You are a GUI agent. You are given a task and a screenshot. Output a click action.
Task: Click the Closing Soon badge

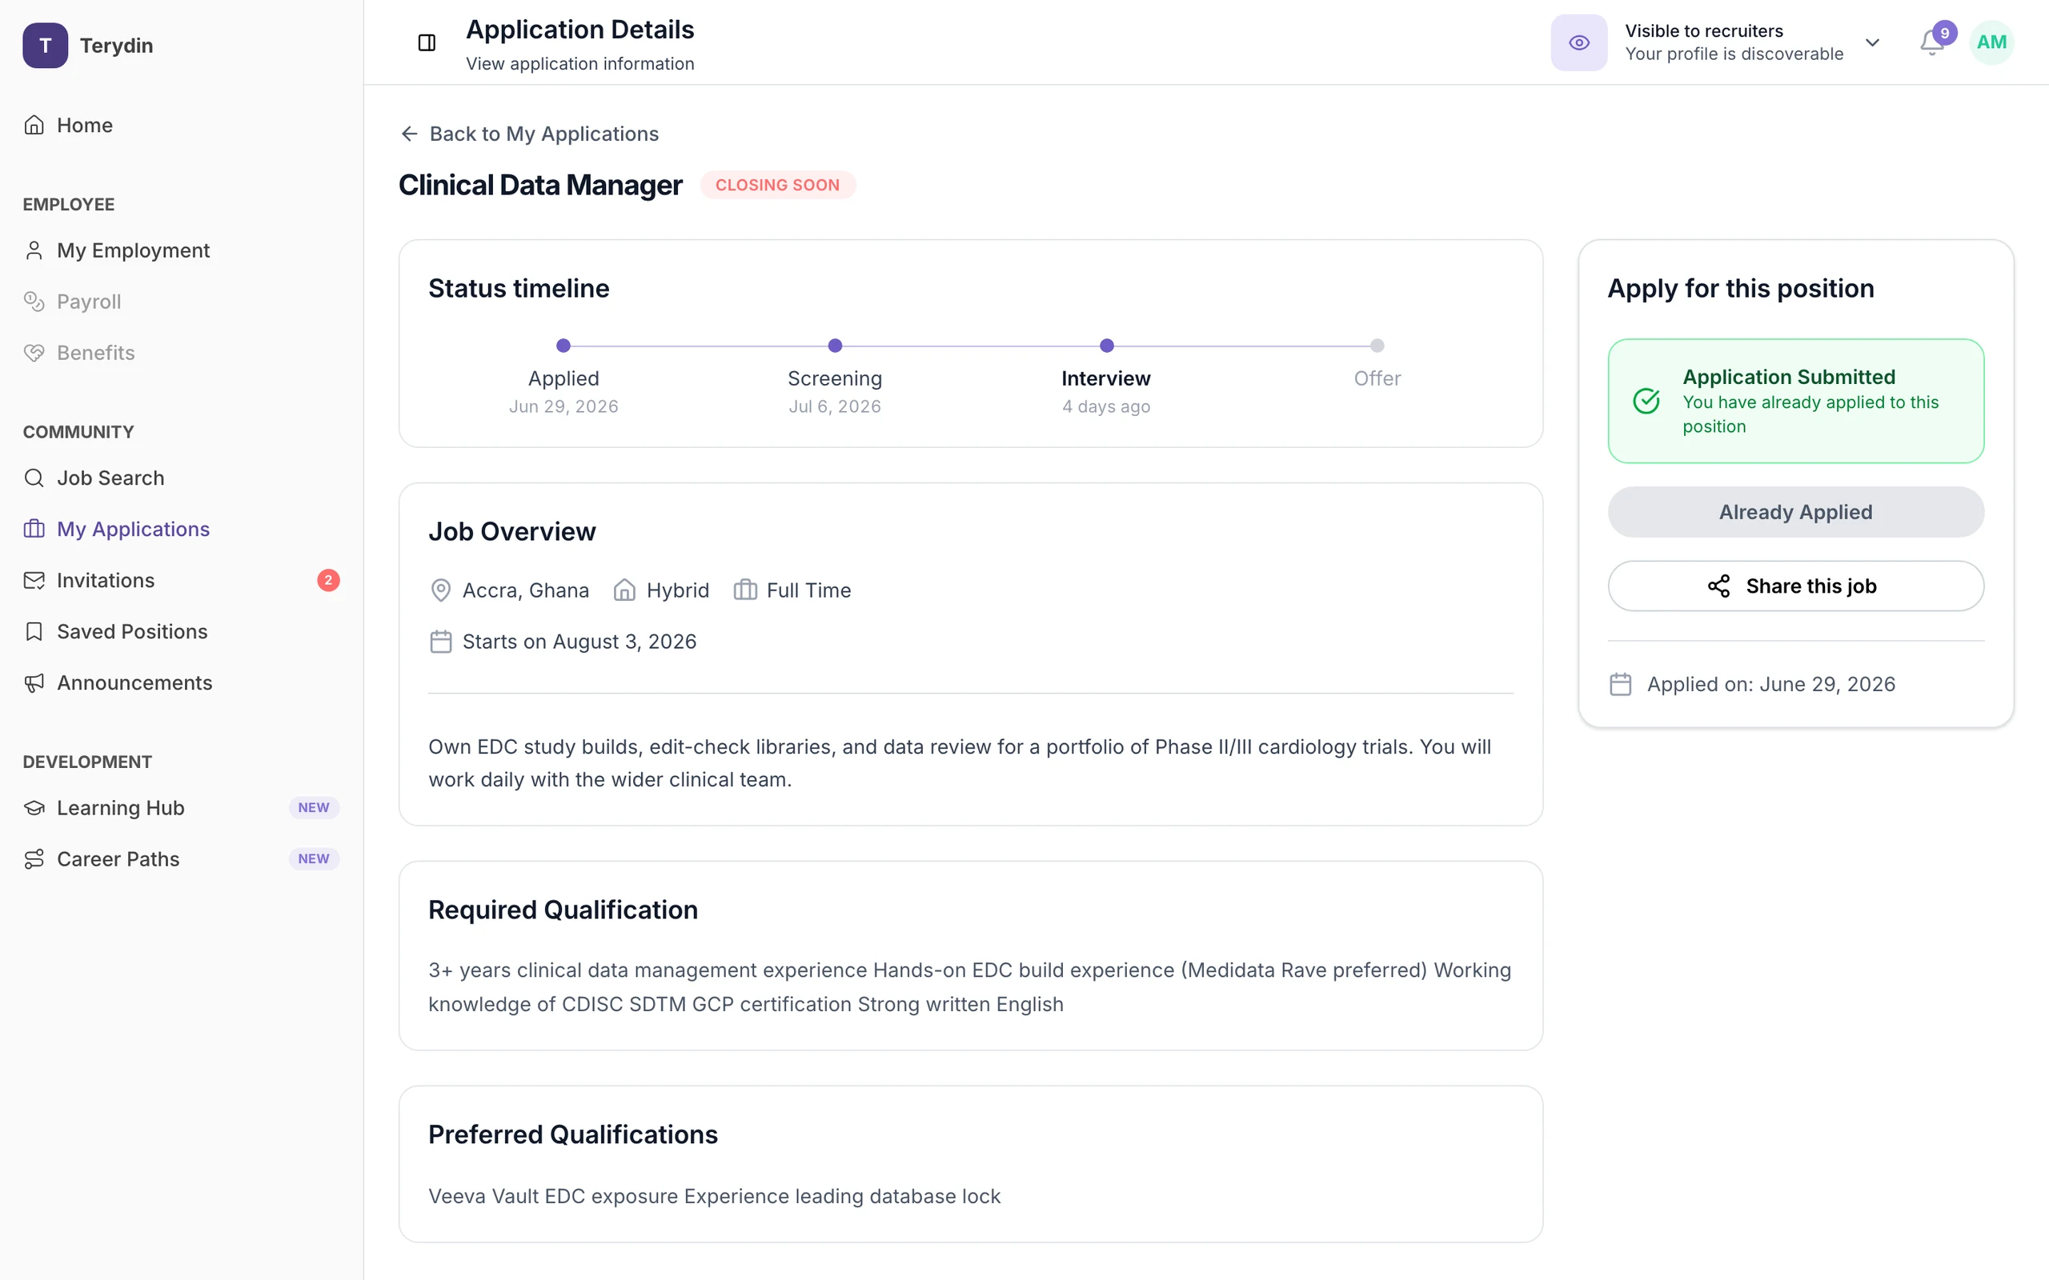(x=777, y=185)
